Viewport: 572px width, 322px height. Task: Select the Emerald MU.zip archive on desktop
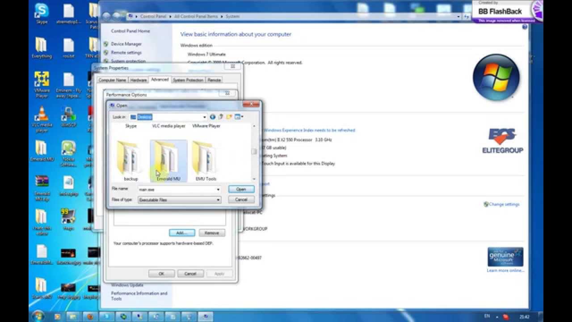[x=42, y=188]
